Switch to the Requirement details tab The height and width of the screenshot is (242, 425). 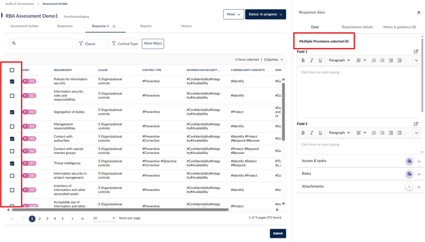pos(357,27)
